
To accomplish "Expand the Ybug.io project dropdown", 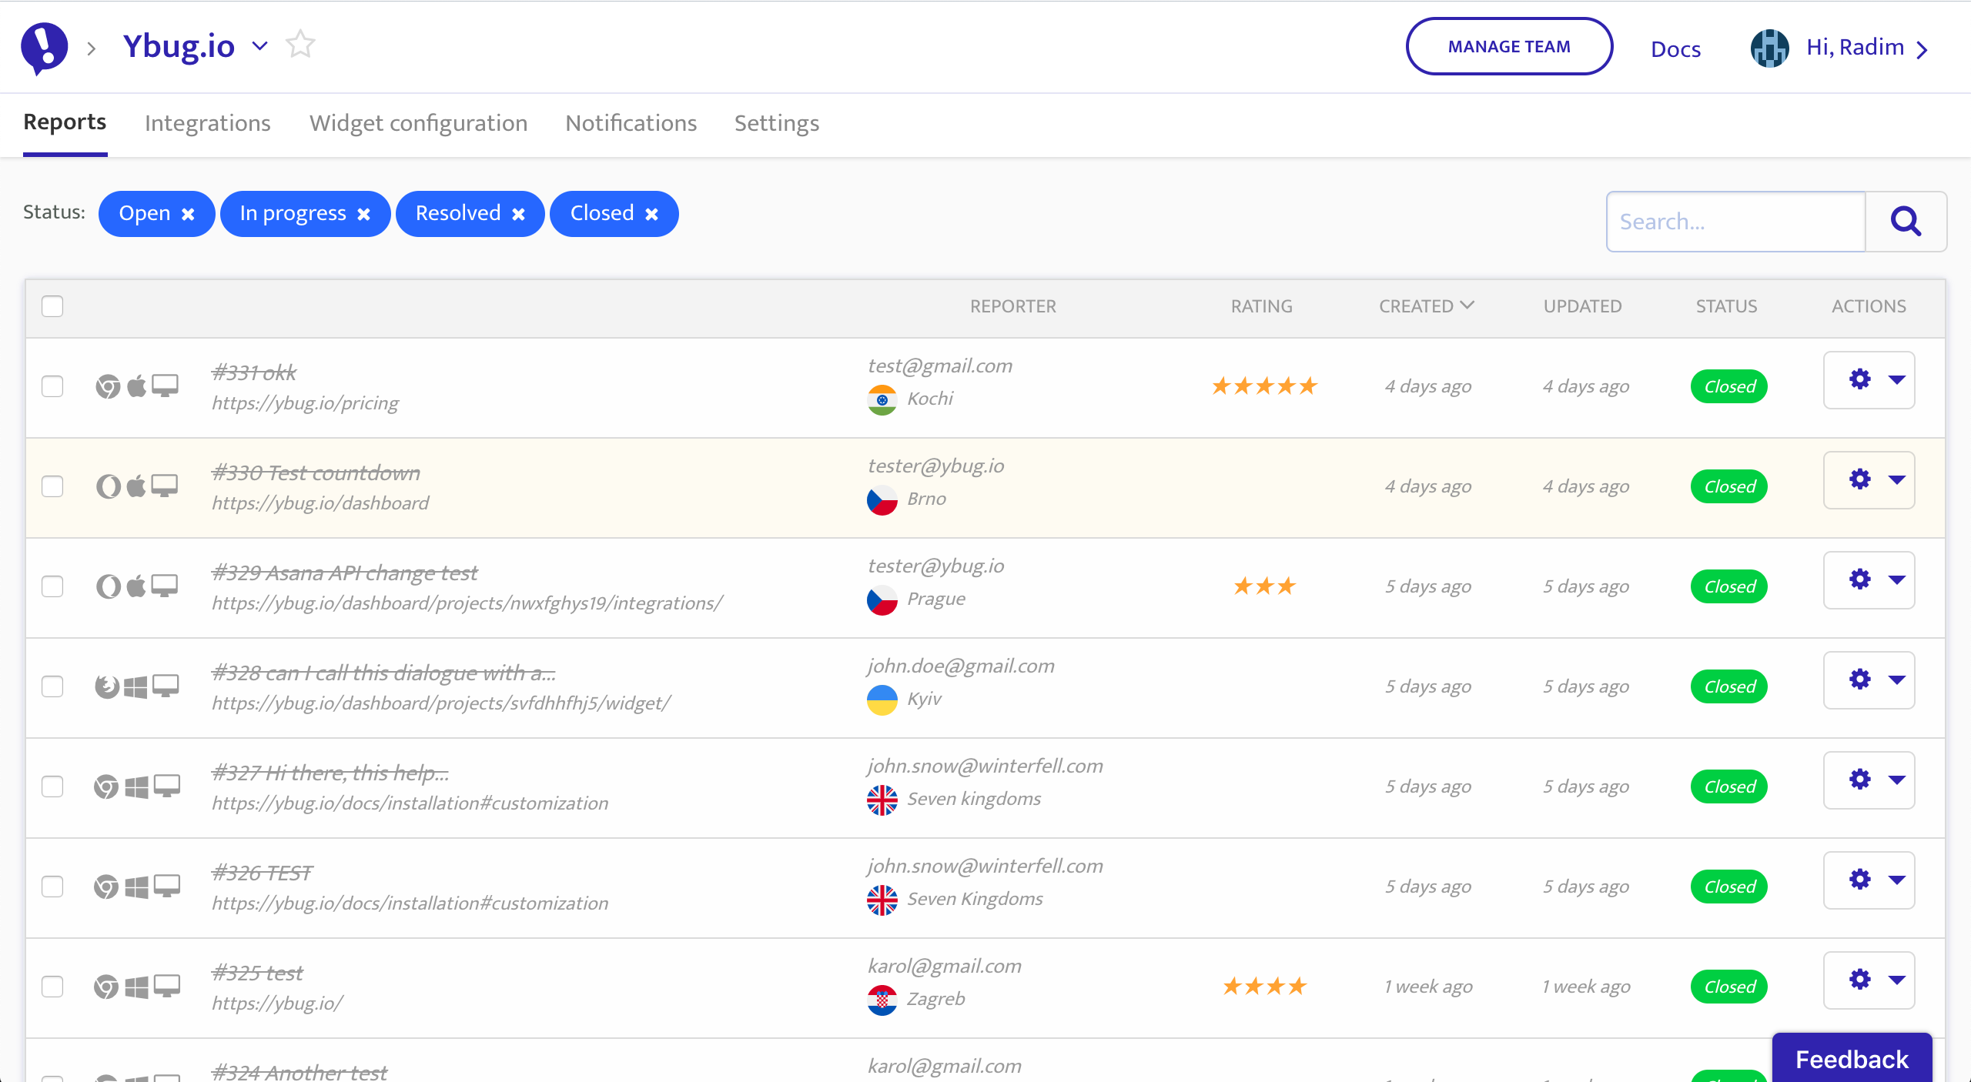I will (260, 46).
